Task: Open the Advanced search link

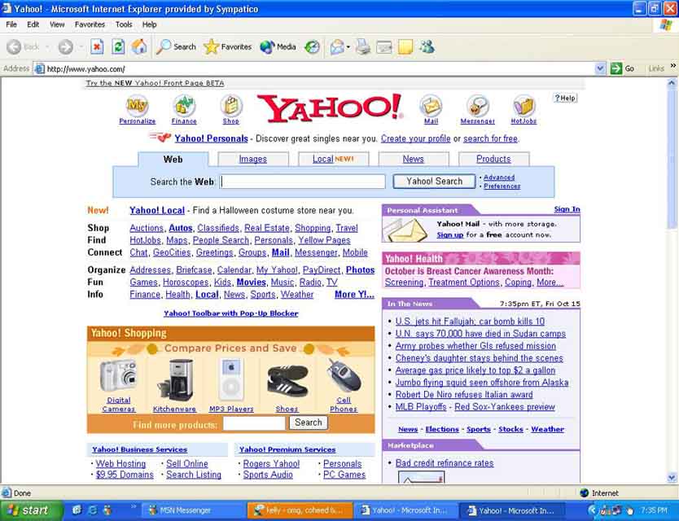Action: click(499, 177)
